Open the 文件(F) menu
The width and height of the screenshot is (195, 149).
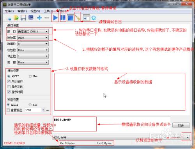click(9, 11)
